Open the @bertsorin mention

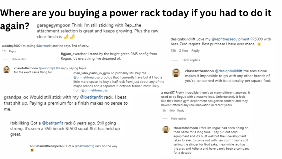pyautogui.click(x=45, y=46)
